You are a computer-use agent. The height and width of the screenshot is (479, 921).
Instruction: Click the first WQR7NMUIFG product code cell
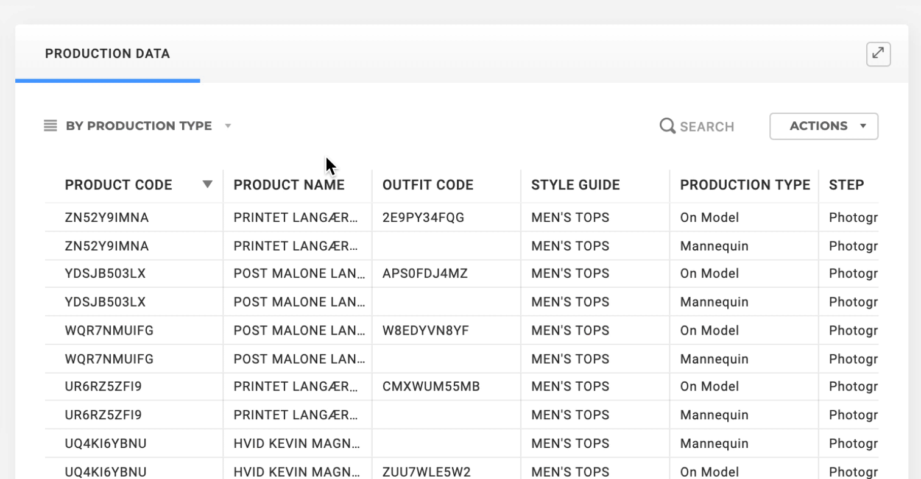(109, 330)
